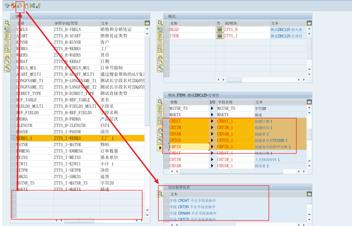Click the scissors cut icon in ITEM module sidebar
Viewport: 352px width, 226px height.
(x=160, y=128)
